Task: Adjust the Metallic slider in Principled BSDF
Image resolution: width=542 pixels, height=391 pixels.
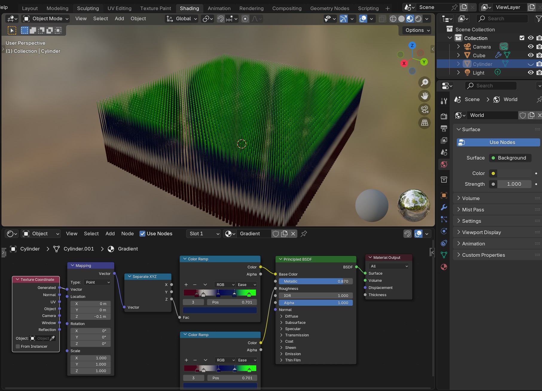Action: point(316,281)
